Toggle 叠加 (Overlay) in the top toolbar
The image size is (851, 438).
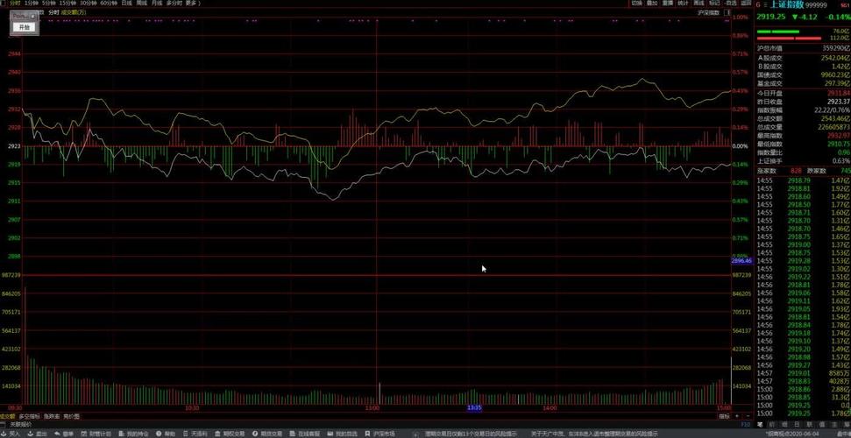[x=652, y=4]
